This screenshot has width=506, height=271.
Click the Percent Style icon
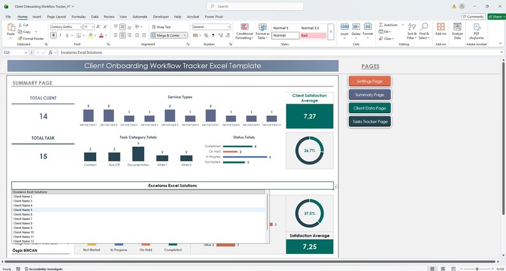point(206,36)
